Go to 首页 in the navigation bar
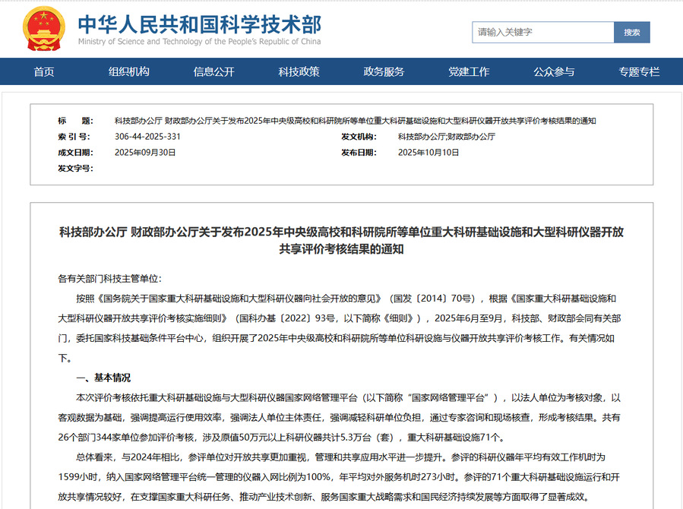The image size is (683, 509). click(x=44, y=72)
